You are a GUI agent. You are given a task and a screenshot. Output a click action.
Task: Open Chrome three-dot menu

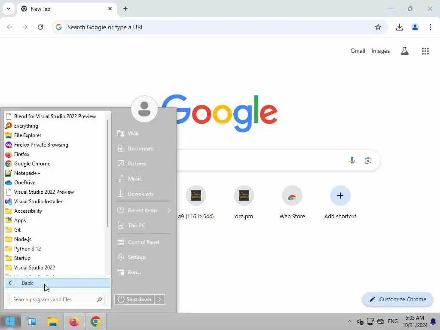click(x=431, y=27)
